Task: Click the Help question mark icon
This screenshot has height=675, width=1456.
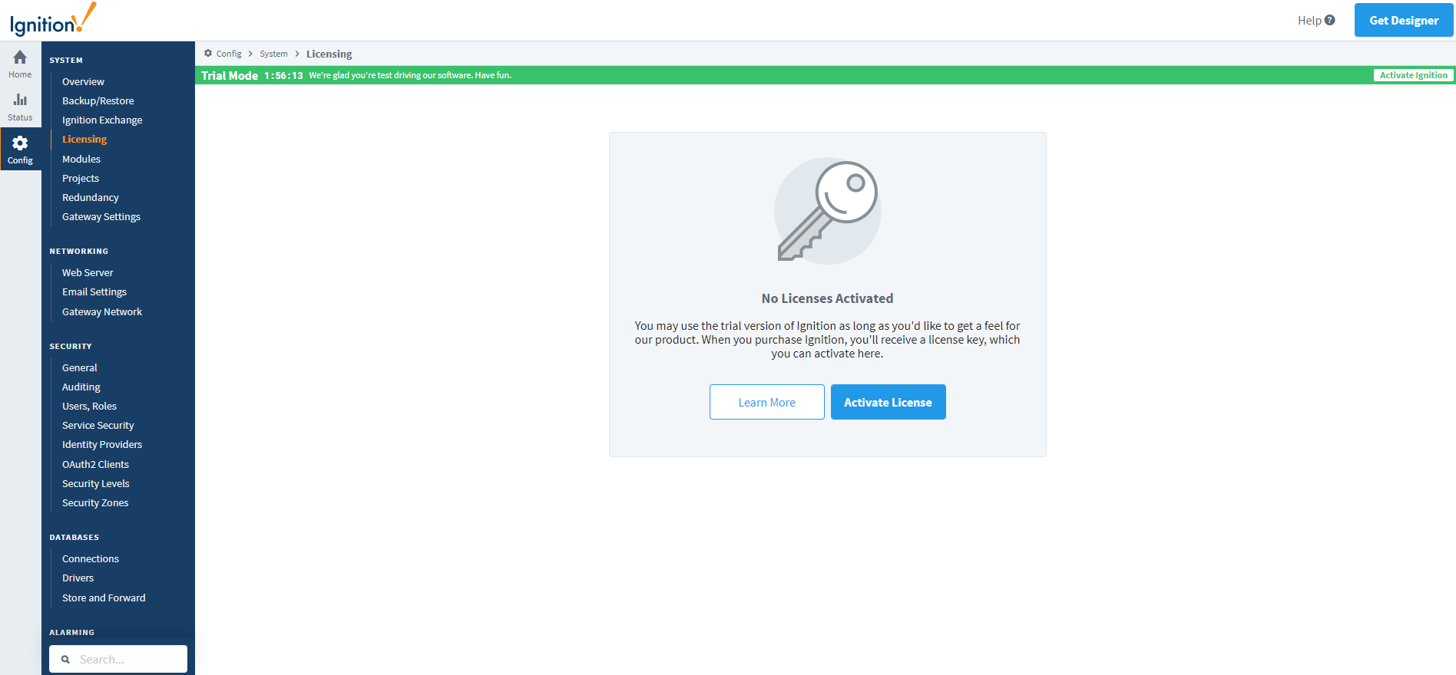Action: (x=1329, y=21)
